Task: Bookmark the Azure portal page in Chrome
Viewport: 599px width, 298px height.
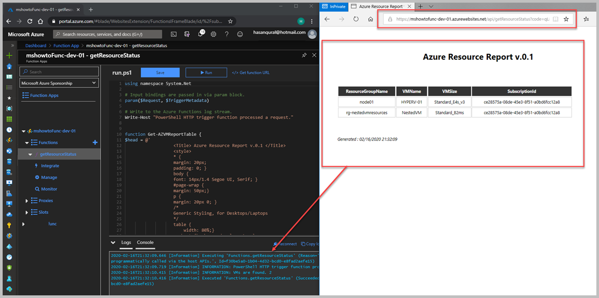Action: point(230,21)
